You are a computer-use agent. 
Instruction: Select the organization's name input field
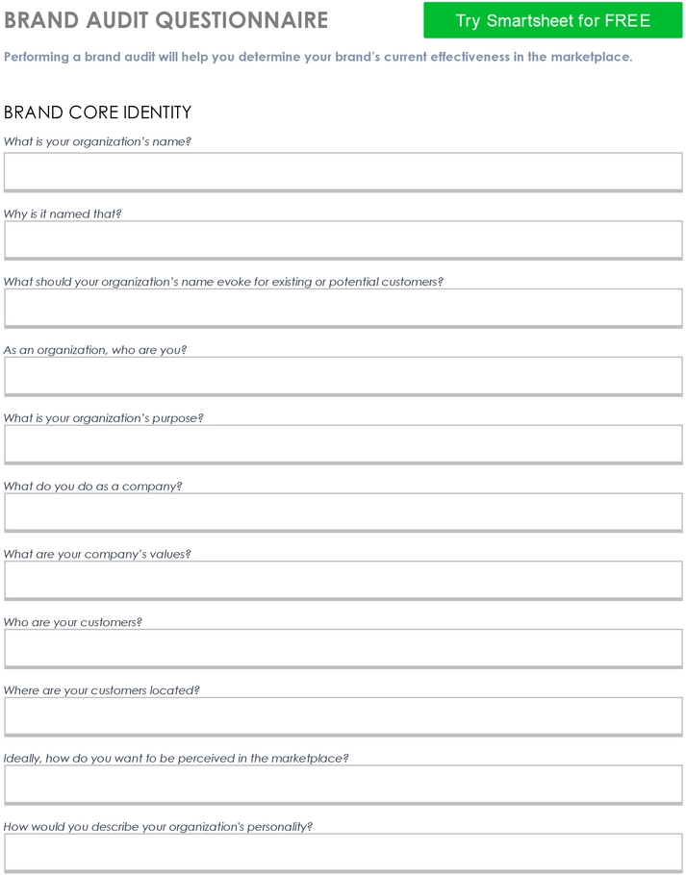pyautogui.click(x=343, y=172)
